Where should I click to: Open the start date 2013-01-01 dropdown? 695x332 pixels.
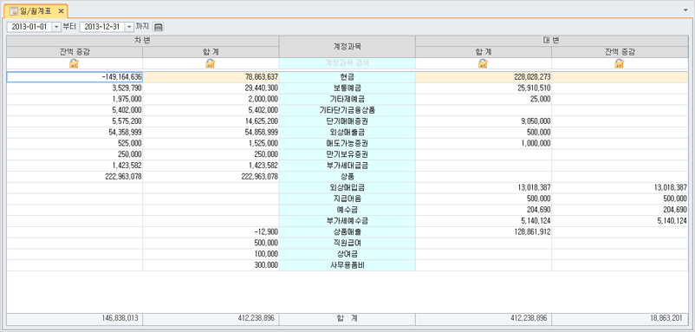click(x=56, y=27)
